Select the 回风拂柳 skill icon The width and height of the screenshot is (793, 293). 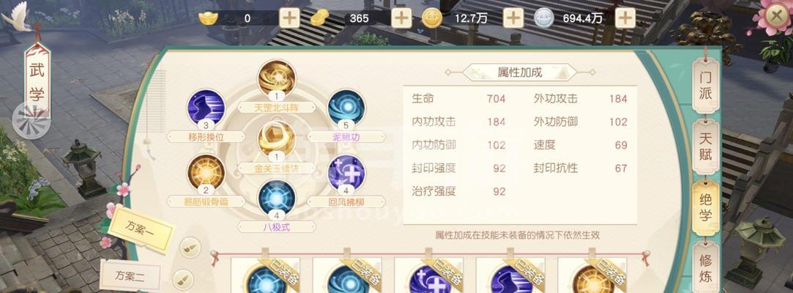(346, 173)
